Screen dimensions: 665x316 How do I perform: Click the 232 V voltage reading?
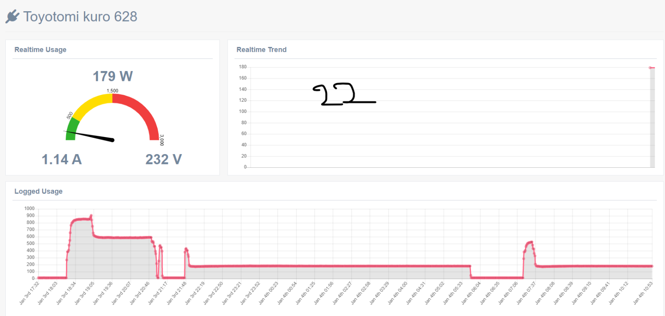click(164, 159)
